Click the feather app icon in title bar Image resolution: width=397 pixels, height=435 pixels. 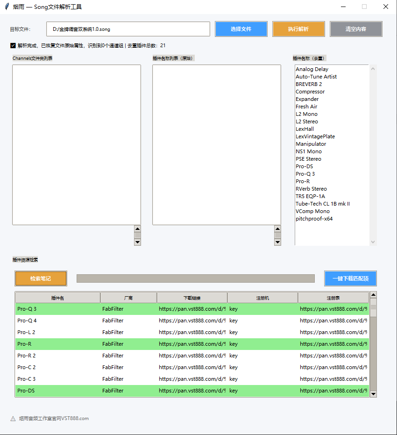click(x=7, y=7)
